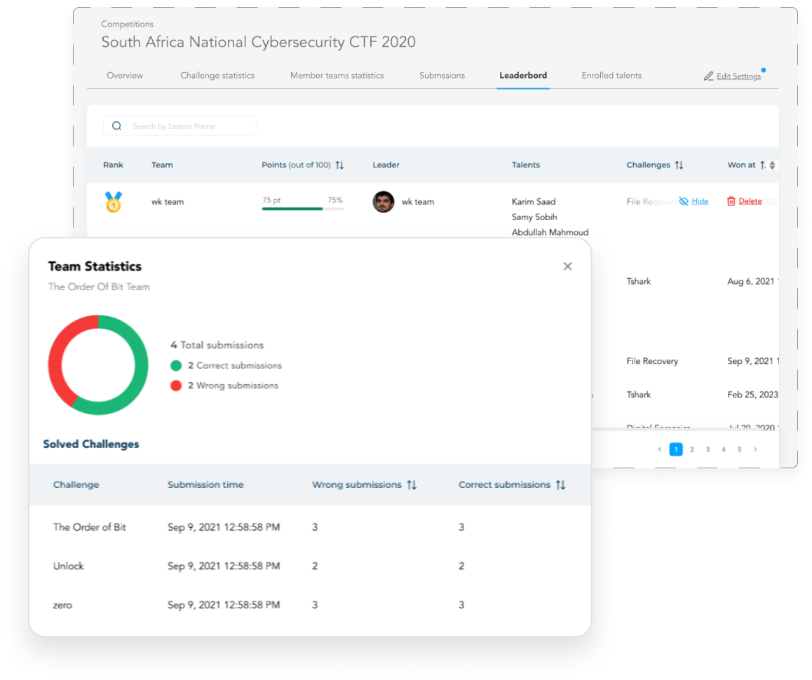Close the Team Statistics dialog
Image resolution: width=812 pixels, height=680 pixels.
(567, 266)
